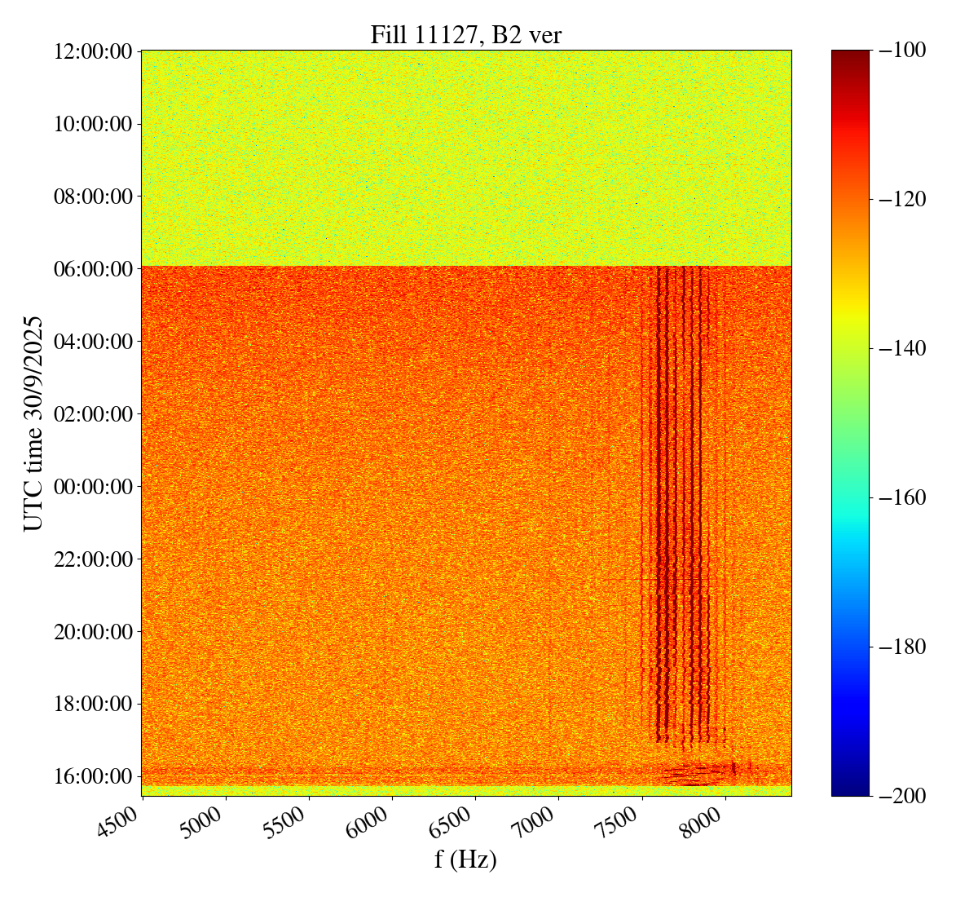Select the 06:00:00 time tick label
Screen dimensions: 978x897
coord(93,269)
